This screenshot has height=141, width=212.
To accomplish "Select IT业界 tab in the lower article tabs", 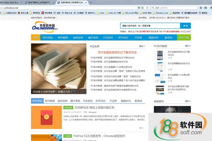I will tap(113, 101).
